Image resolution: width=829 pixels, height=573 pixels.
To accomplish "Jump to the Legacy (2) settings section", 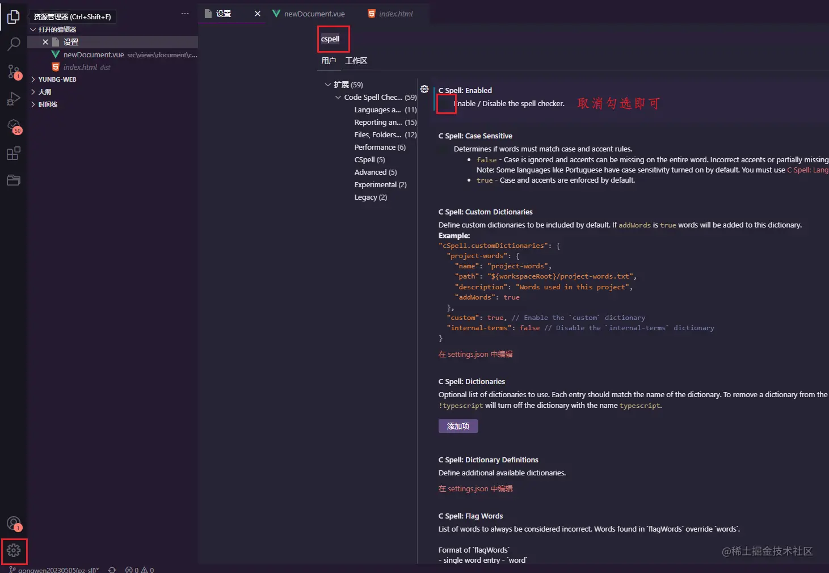I will pos(371,197).
